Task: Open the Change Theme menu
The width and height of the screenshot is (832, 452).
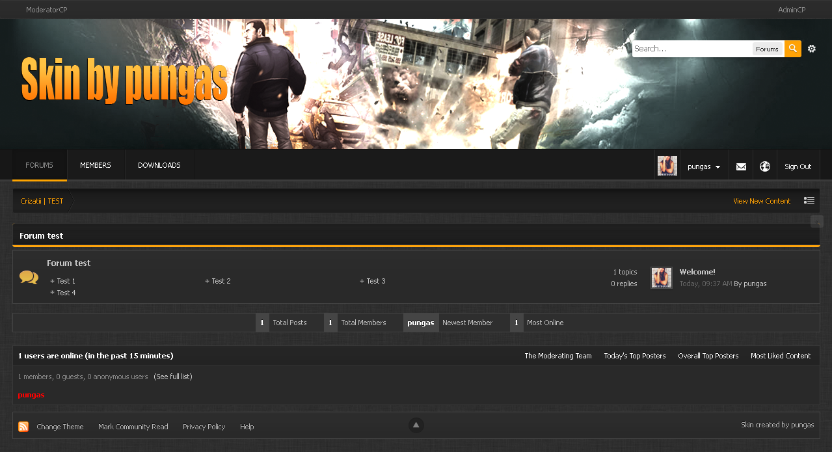Action: coord(60,427)
